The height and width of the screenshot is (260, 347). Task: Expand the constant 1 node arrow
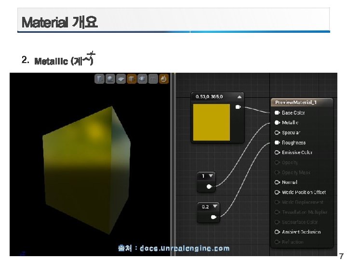[211, 176]
